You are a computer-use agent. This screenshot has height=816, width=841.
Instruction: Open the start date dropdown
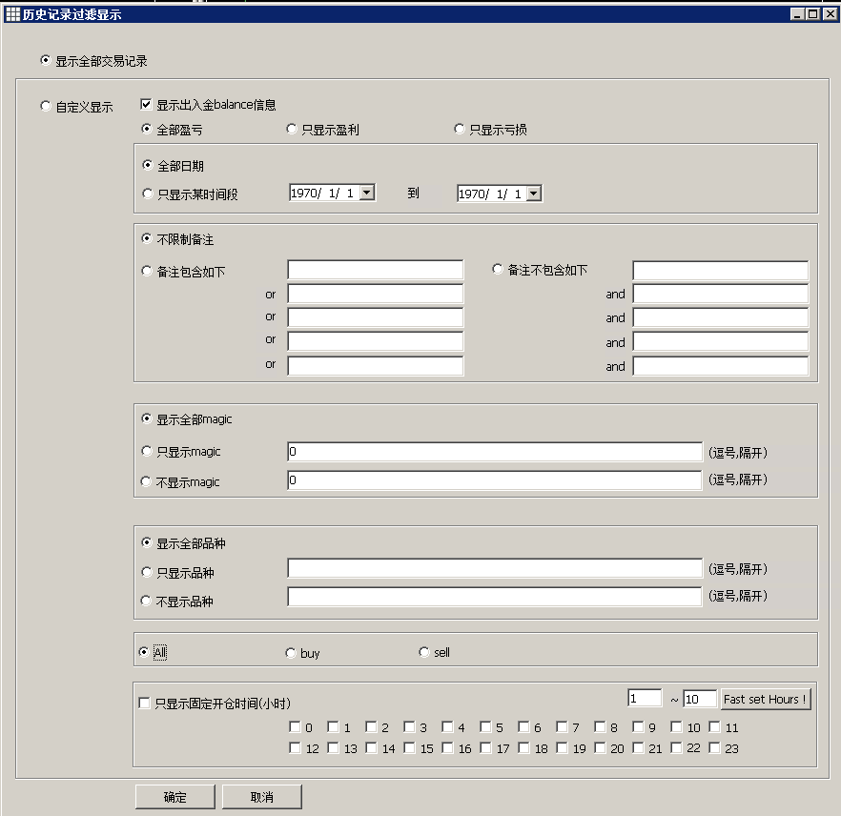click(367, 193)
